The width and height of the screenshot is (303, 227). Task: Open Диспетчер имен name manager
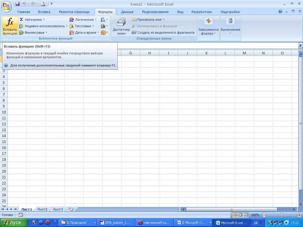(x=121, y=26)
